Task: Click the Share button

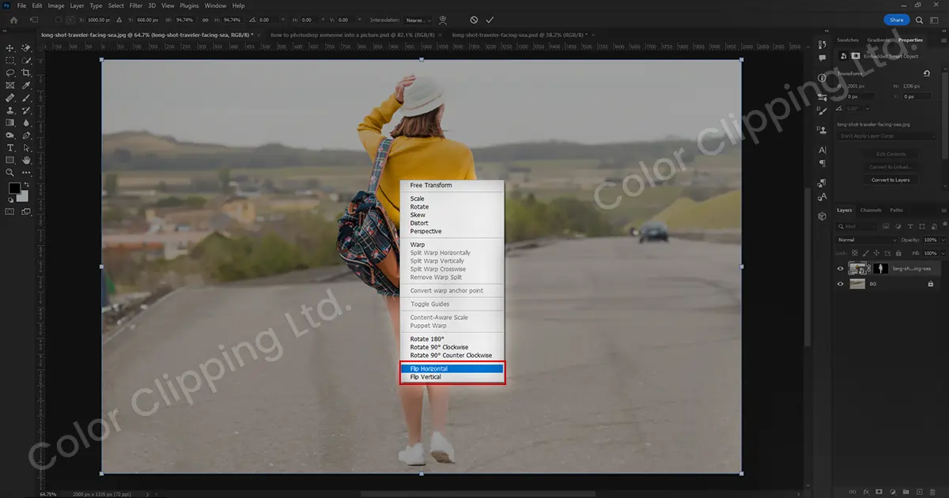Action: click(x=896, y=20)
